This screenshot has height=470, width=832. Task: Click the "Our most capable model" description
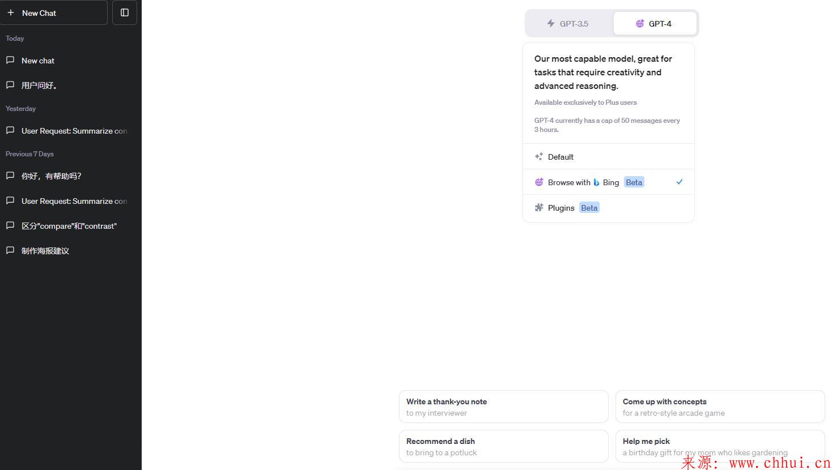point(603,72)
